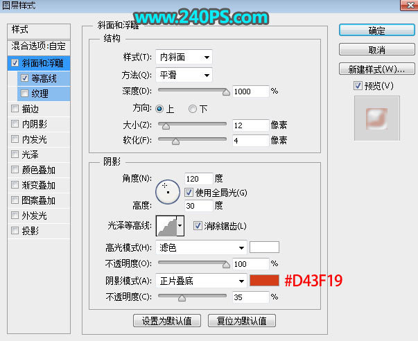This screenshot has height=341, width=418.
Task: Click the 确定 OK button
Action: [x=376, y=30]
